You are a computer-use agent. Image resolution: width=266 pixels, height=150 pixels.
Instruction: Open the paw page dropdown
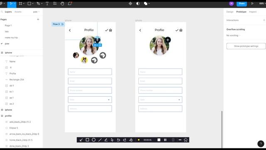point(36,12)
